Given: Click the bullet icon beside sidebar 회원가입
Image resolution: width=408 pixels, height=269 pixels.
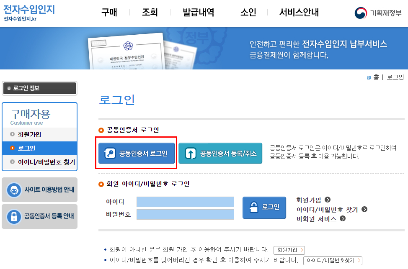Looking at the screenshot, I should (x=12, y=134).
